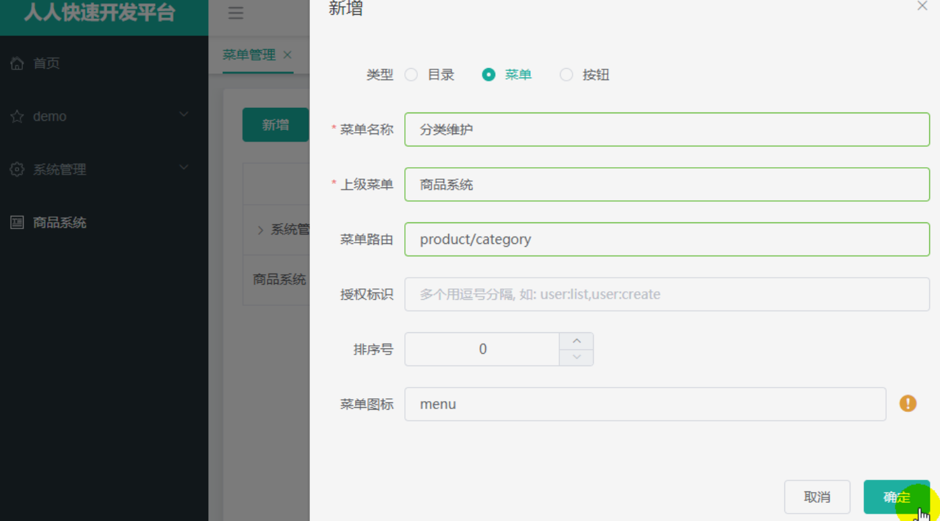This screenshot has width=940, height=521.
Task: Click the icon beside 商品系统 in sidebar
Action: [x=17, y=222]
